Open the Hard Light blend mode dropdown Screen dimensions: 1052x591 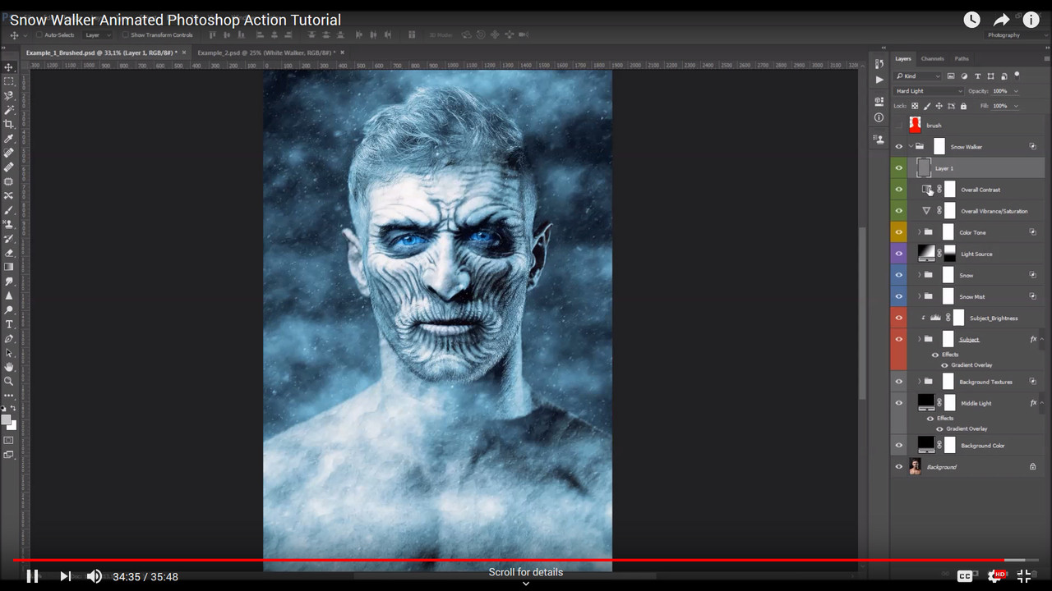(x=929, y=90)
